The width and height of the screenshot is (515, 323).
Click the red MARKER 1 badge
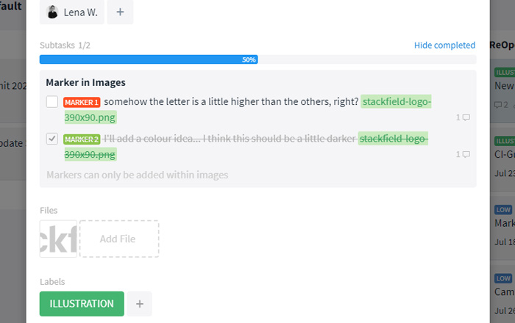(x=82, y=102)
